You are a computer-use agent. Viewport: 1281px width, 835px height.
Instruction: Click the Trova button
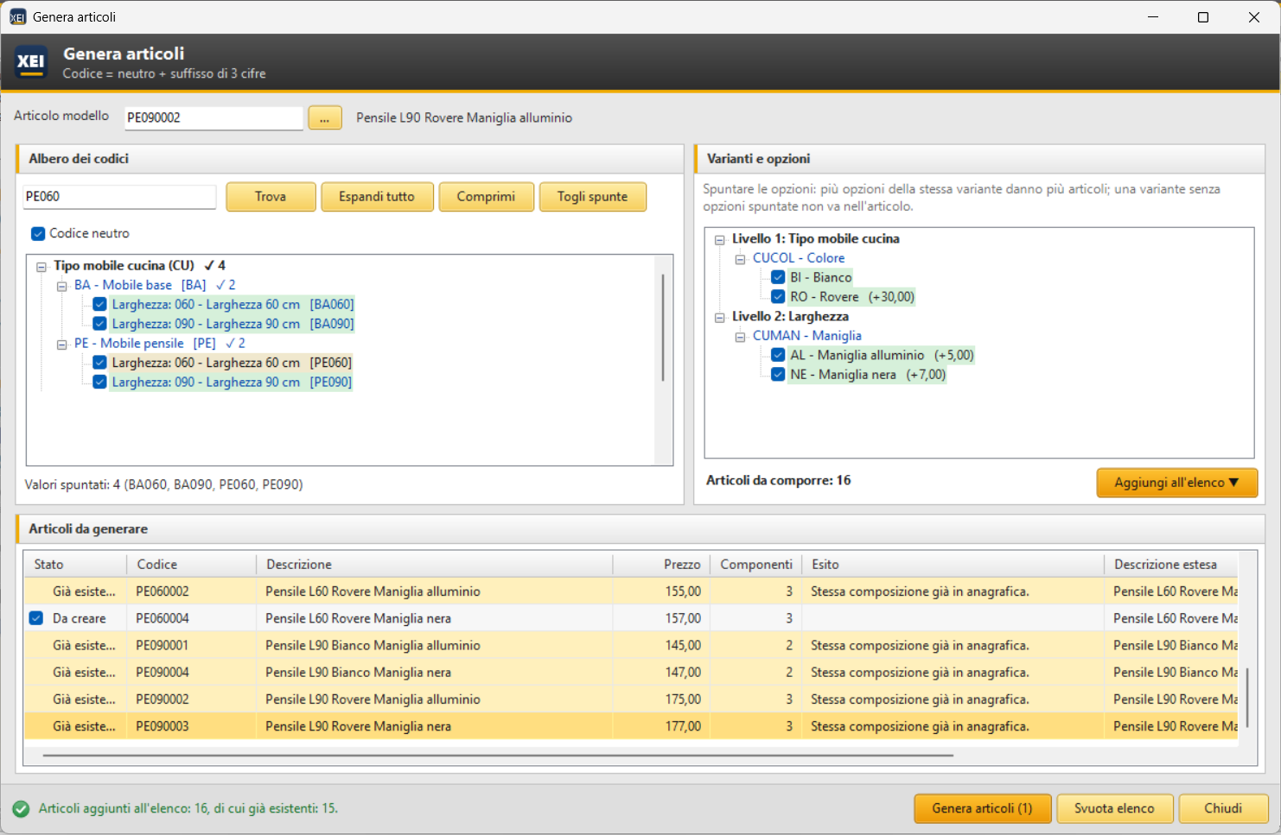[x=271, y=197]
